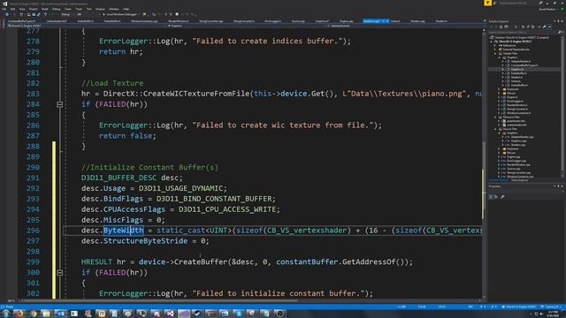Collapse the if block at line 284
Image resolution: width=566 pixels, height=318 pixels.
point(59,104)
